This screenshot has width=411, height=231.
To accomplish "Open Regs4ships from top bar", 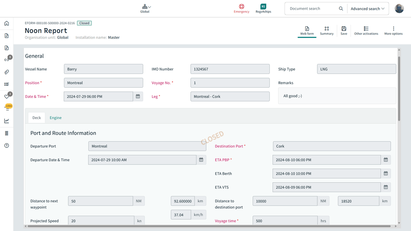I will pyautogui.click(x=263, y=8).
